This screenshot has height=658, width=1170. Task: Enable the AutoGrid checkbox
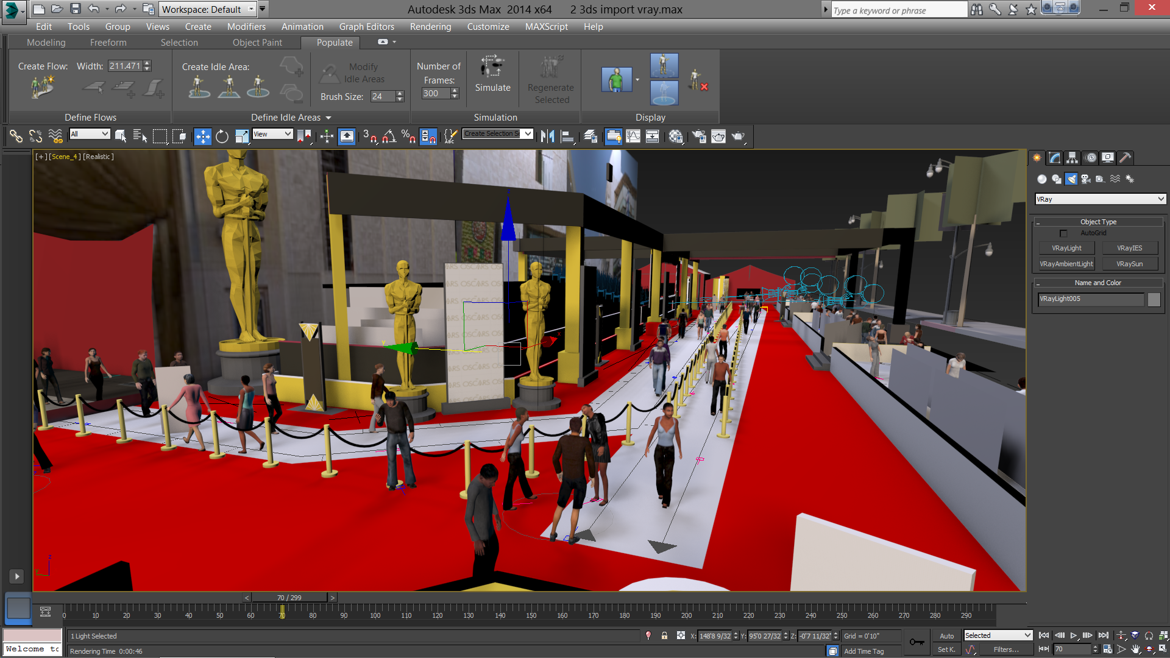coord(1063,233)
